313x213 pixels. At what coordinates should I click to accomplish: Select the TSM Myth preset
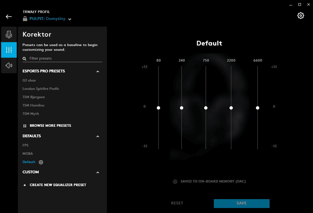(31, 113)
